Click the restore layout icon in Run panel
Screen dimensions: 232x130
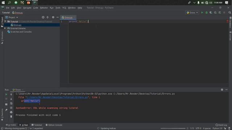coord(6,104)
